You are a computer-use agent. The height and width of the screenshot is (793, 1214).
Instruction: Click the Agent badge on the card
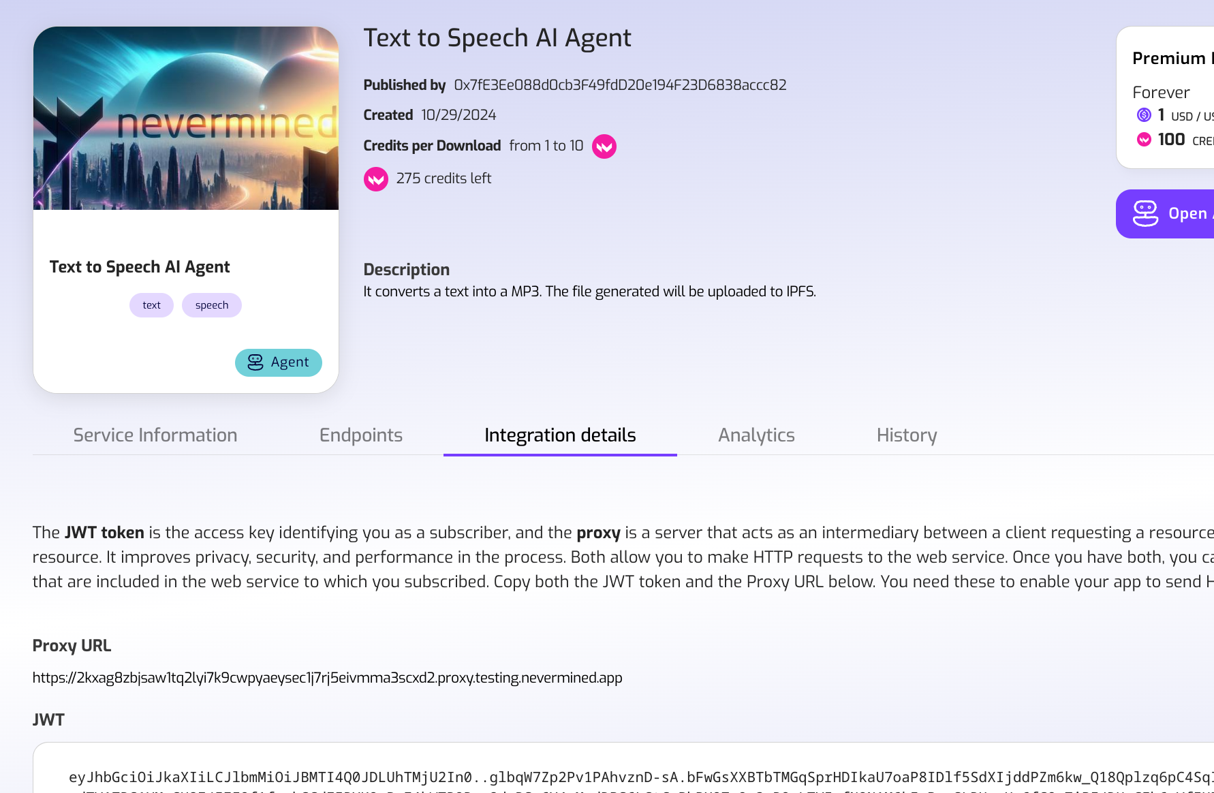pos(279,362)
